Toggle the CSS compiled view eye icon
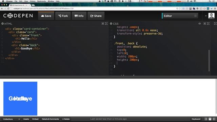 tap(200, 23)
